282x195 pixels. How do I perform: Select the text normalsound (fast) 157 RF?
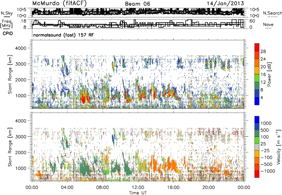point(63,35)
